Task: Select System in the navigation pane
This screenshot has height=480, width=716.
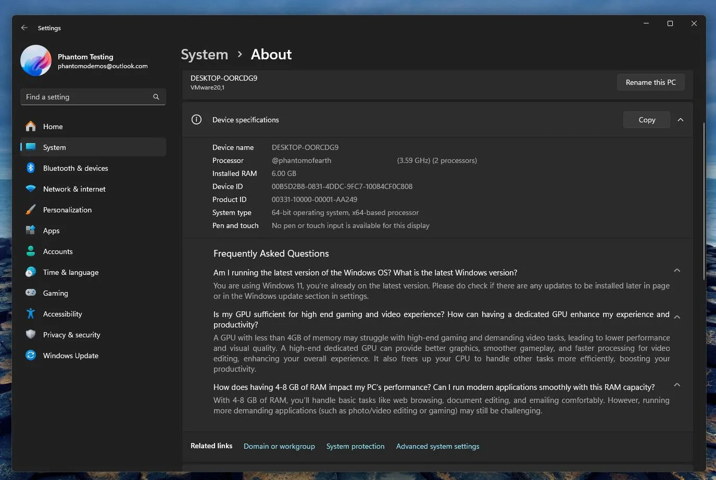Action: [x=54, y=147]
